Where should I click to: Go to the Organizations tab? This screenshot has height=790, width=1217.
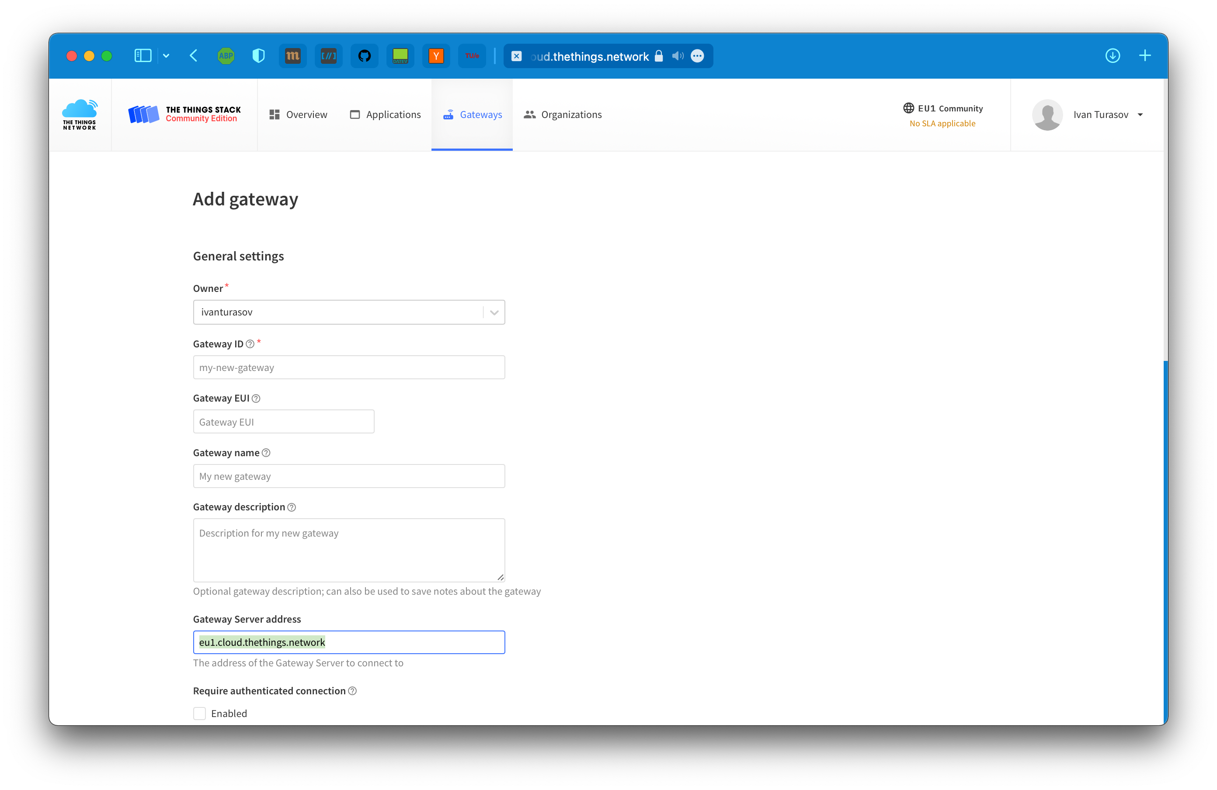click(563, 114)
